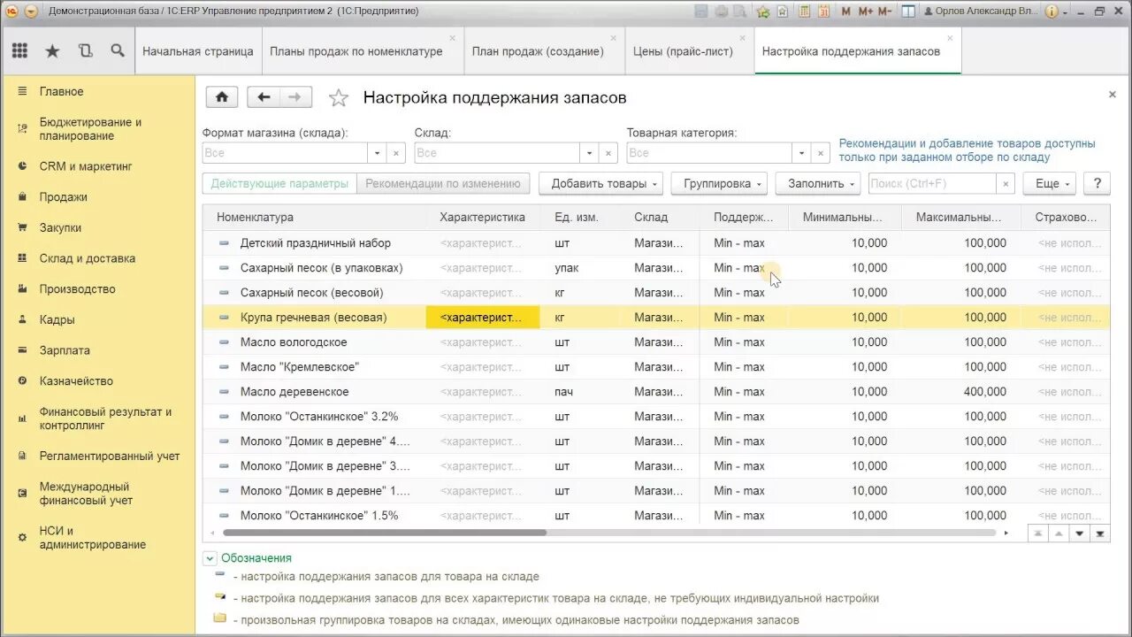This screenshot has width=1132, height=637.
Task: Click the Склад filter input field
Action: (x=497, y=153)
